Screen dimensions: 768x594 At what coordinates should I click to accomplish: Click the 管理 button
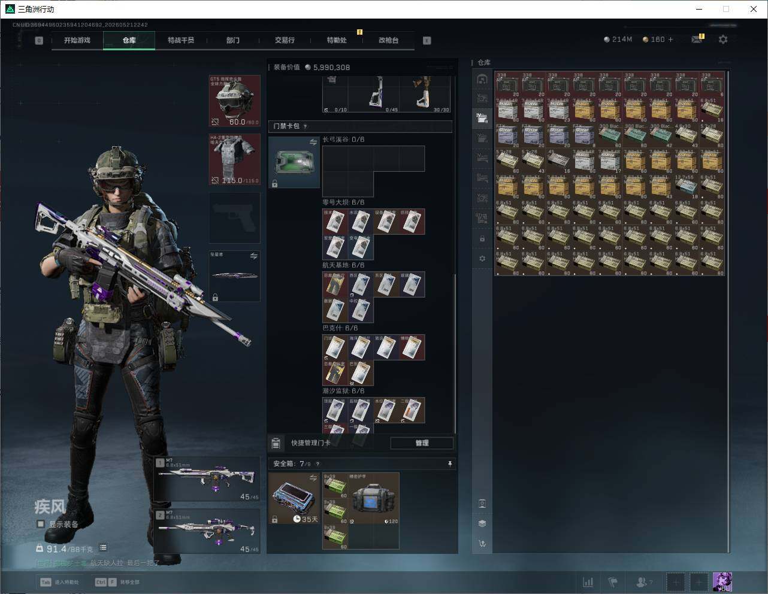coord(422,443)
